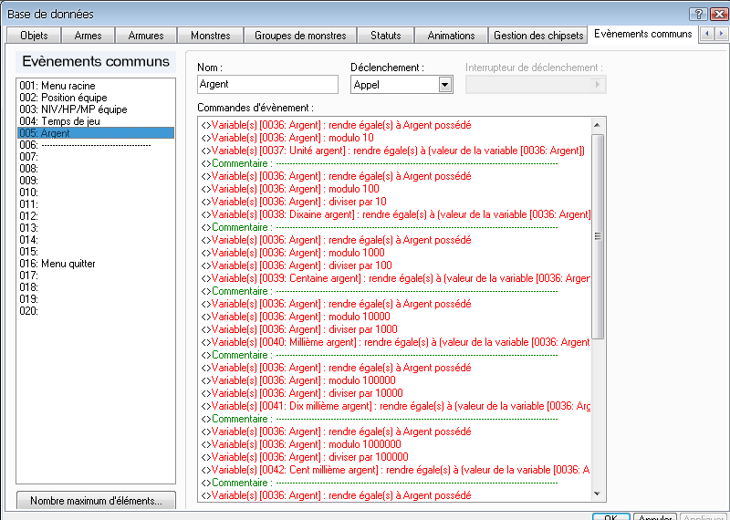This screenshot has height=520, width=730.
Task: Select event 002: Position équipe
Action: click(96, 98)
